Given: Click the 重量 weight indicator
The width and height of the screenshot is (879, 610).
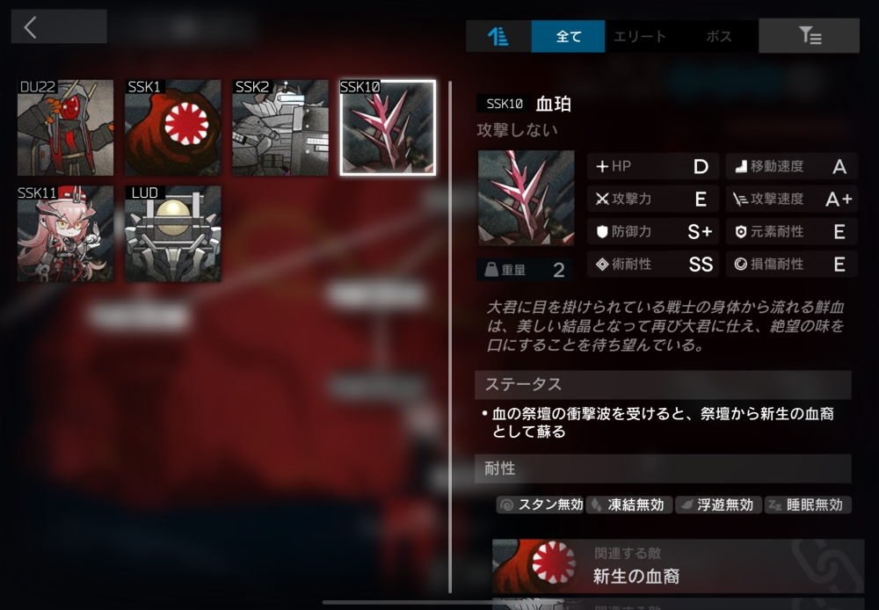Looking at the screenshot, I should (525, 270).
